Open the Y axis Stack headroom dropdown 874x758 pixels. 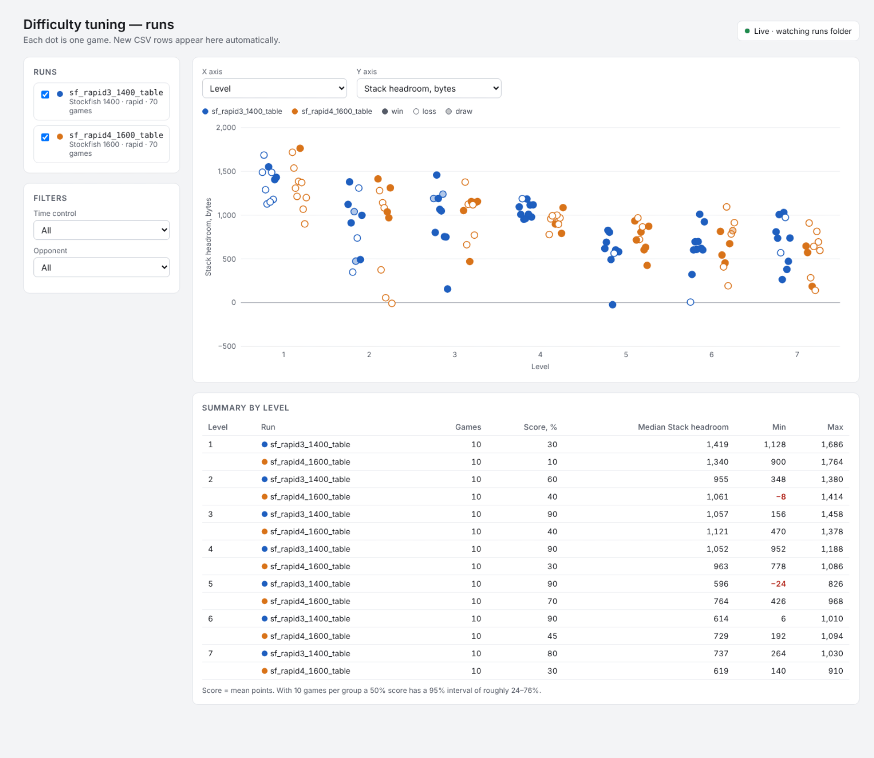(429, 89)
